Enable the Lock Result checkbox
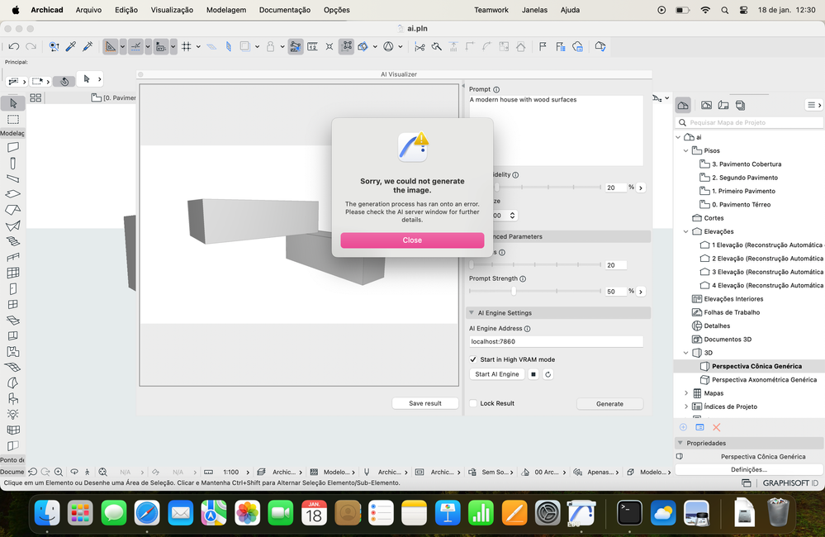825x537 pixels. [473, 403]
